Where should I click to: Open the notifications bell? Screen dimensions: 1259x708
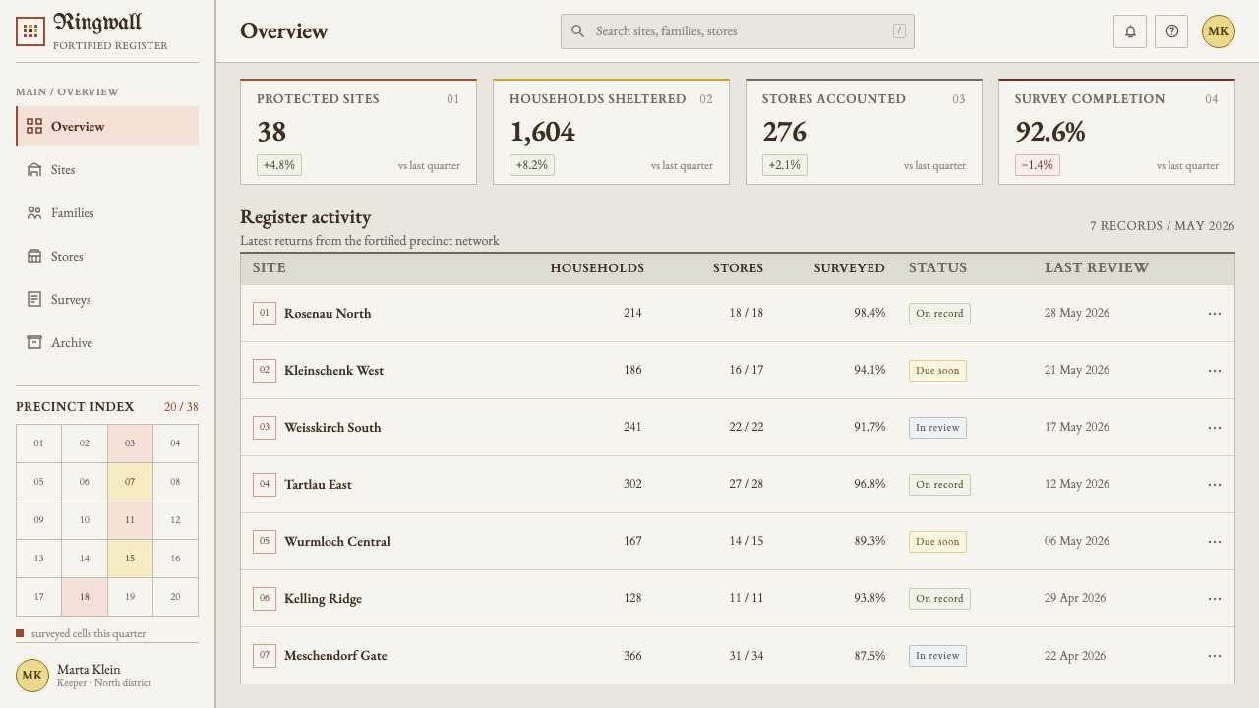point(1130,31)
